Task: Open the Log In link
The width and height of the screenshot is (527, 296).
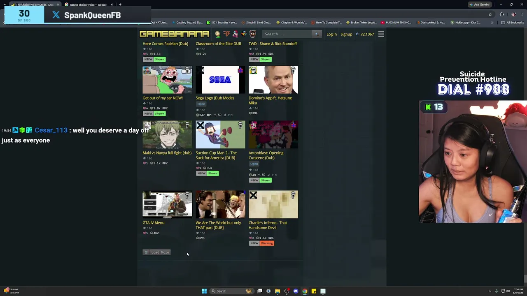Action: pyautogui.click(x=331, y=34)
